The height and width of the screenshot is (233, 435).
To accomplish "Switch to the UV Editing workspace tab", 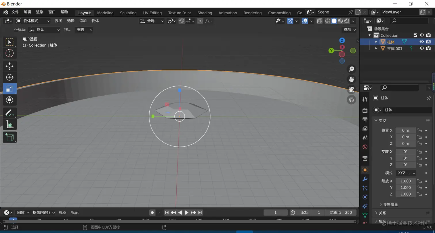I will [x=152, y=13].
